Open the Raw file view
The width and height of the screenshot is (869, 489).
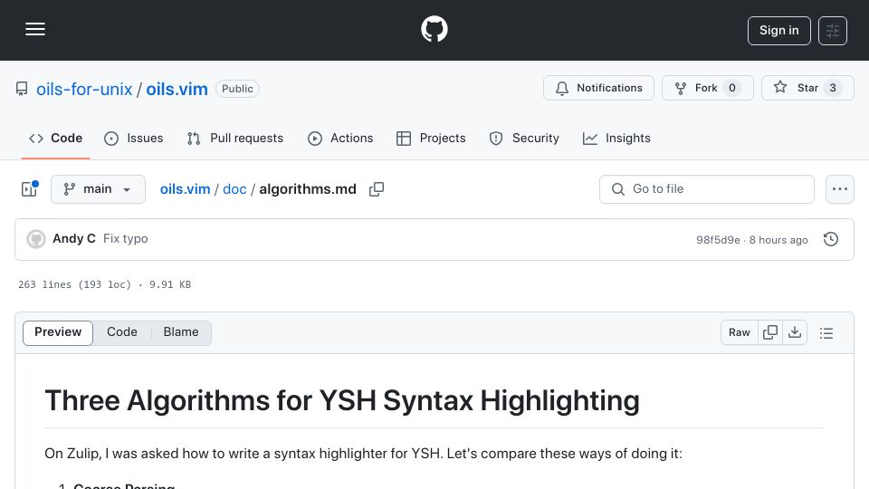[x=740, y=332]
